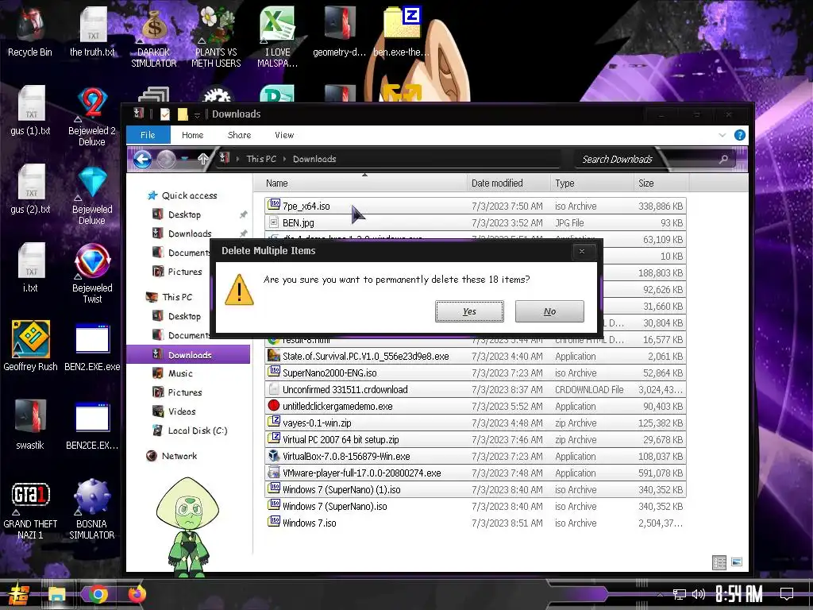The width and height of the screenshot is (813, 610).
Task: Sort files by the Type column
Action: 591,183
